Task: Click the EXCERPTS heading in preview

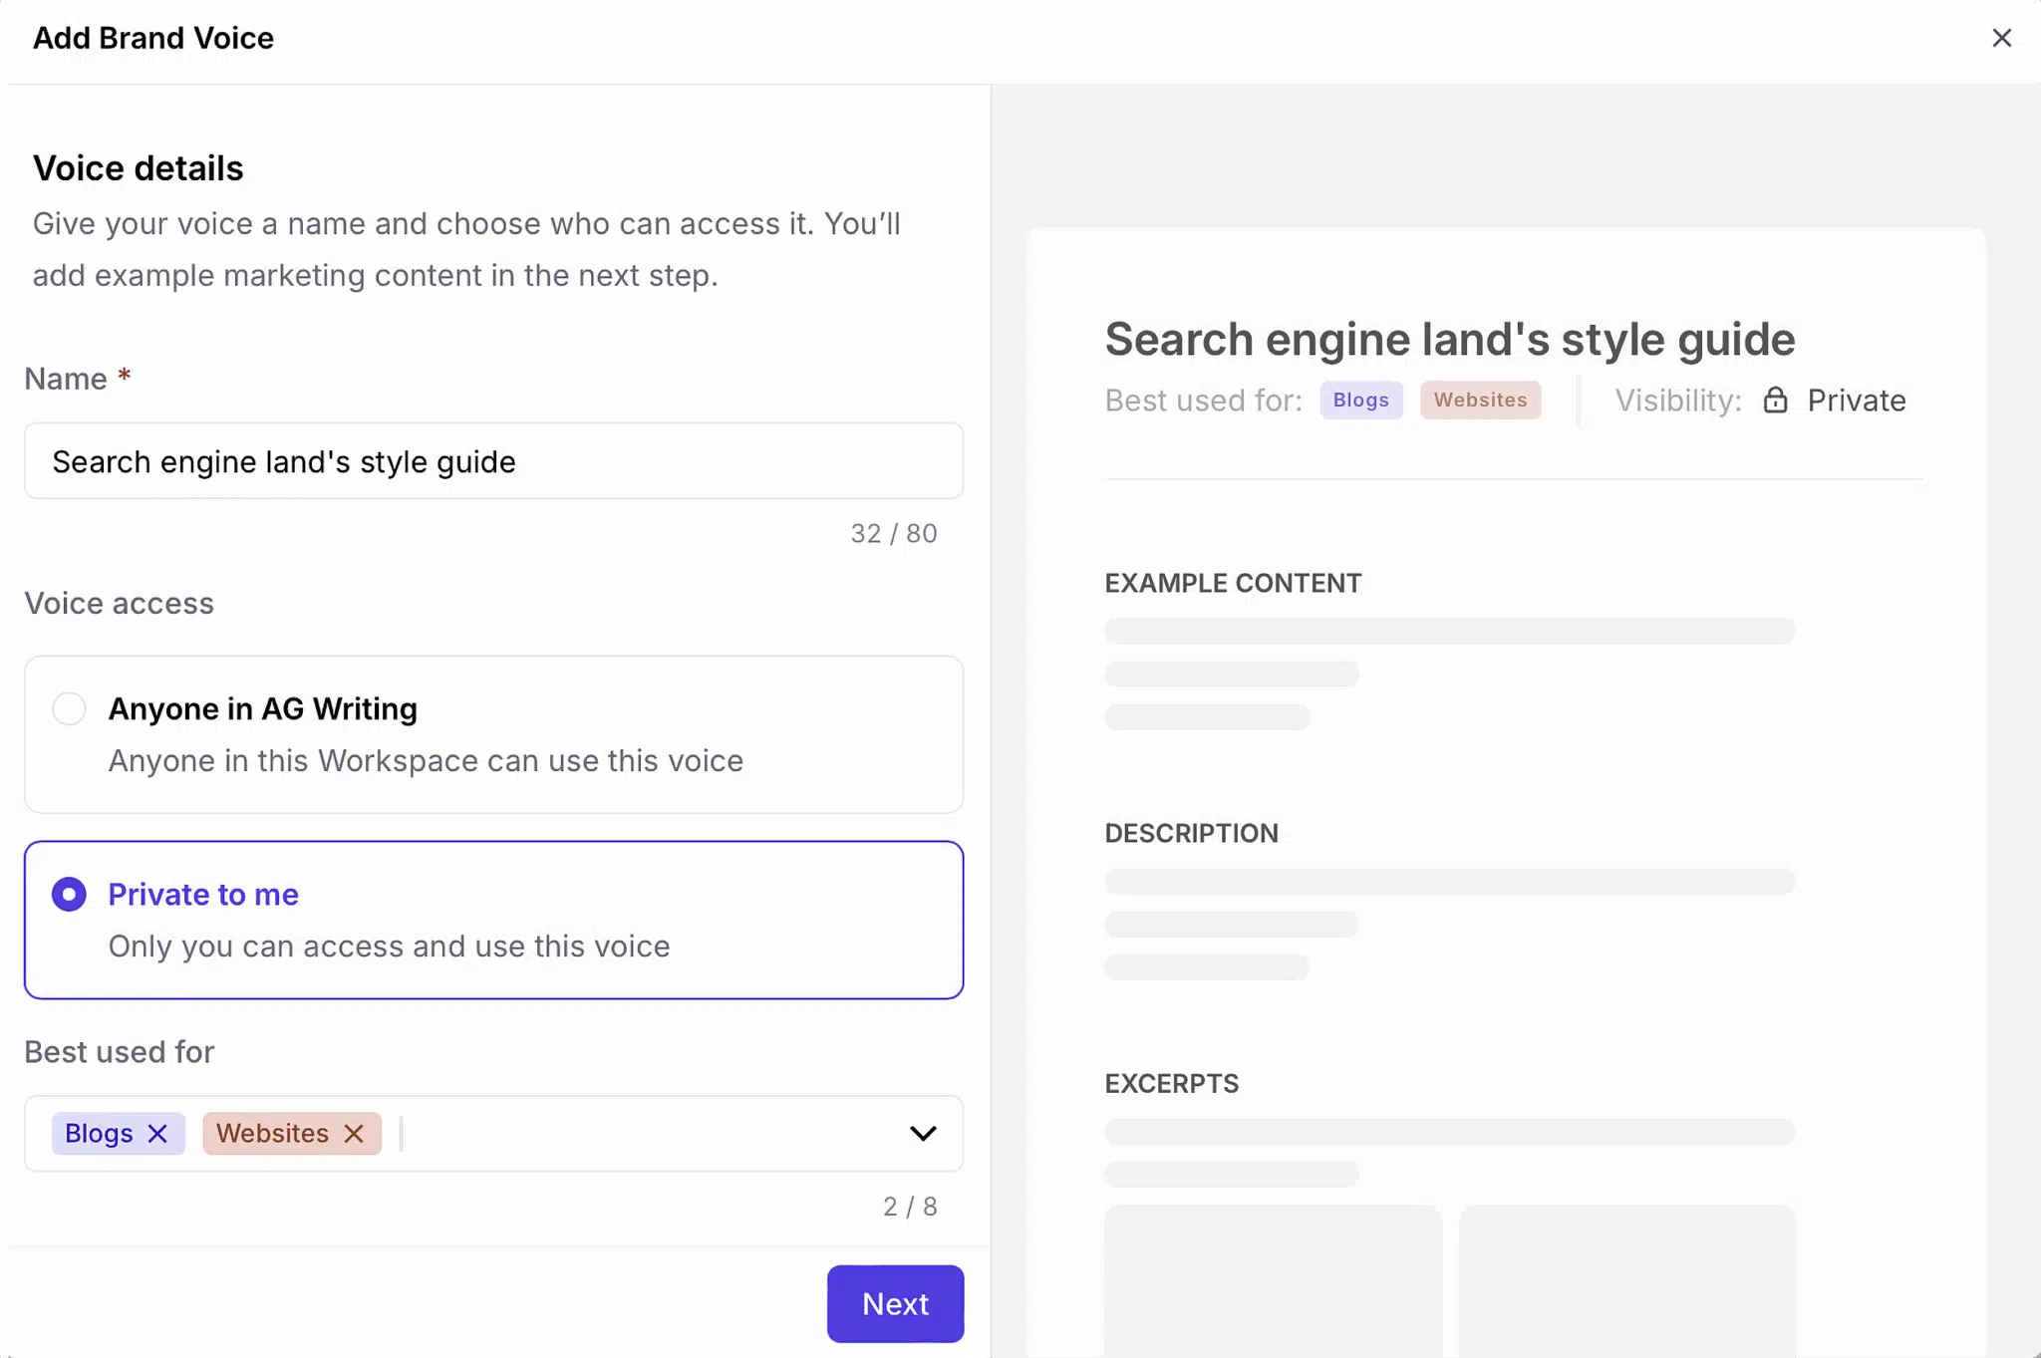Action: (1171, 1084)
